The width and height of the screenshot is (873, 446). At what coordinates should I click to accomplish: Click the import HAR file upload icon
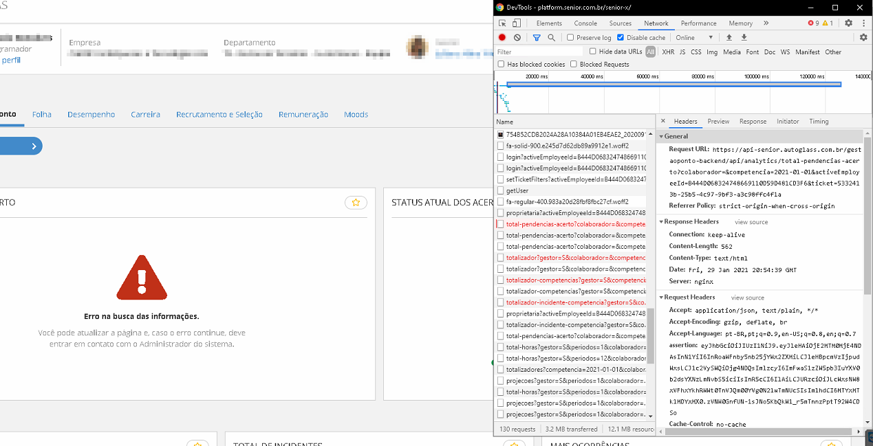coord(729,38)
